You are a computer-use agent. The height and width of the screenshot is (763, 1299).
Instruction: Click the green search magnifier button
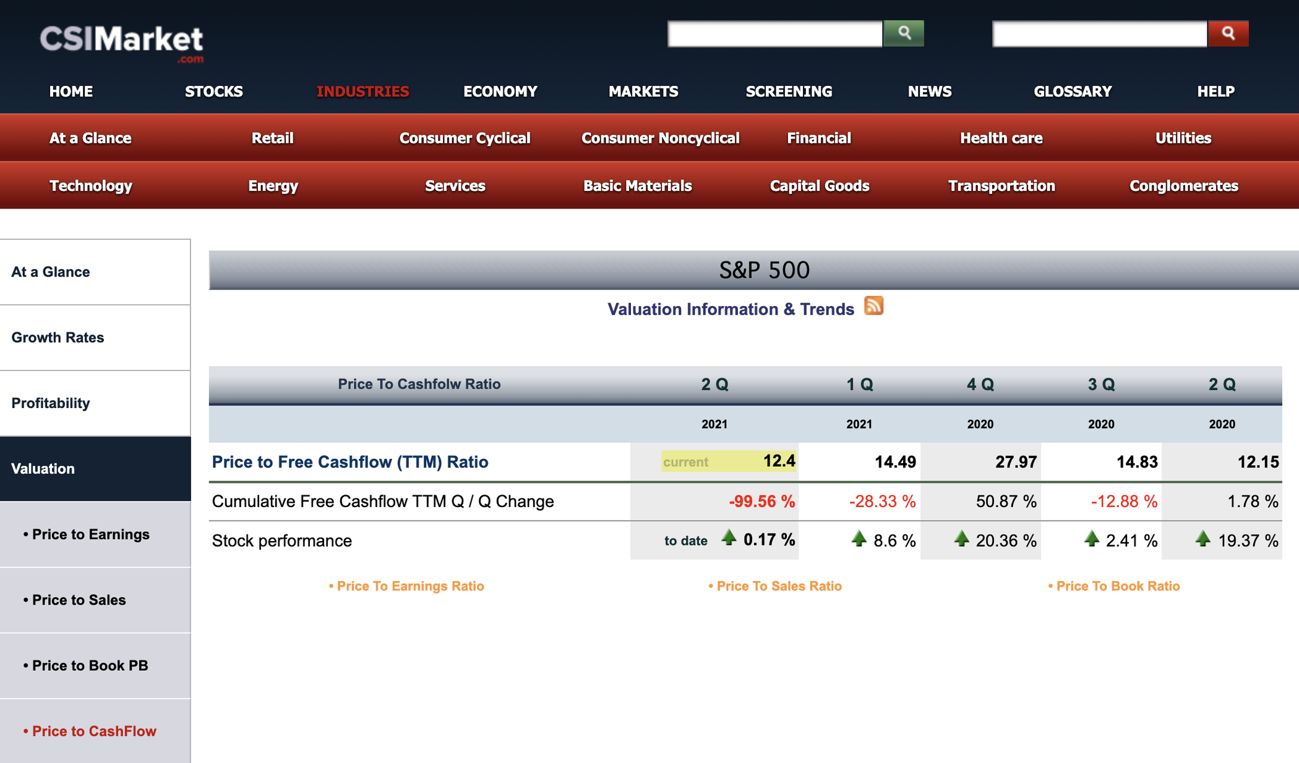(903, 33)
